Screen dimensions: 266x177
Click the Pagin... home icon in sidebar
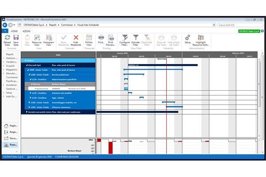pos(6,126)
